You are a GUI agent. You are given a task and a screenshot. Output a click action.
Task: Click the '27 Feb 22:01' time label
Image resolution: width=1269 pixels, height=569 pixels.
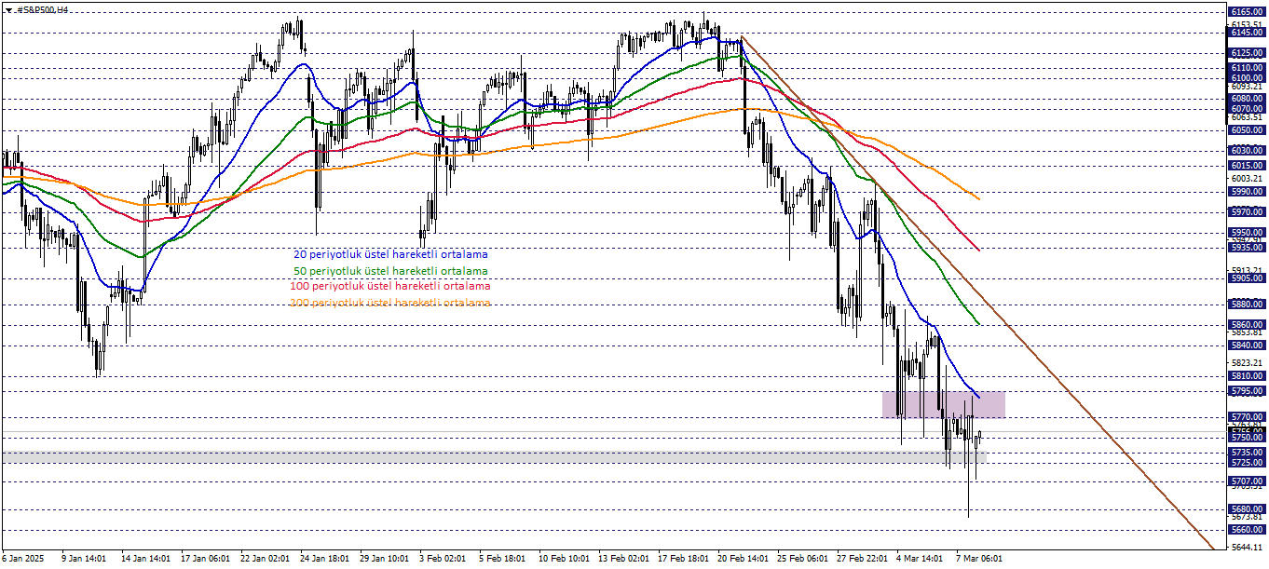pyautogui.click(x=862, y=559)
